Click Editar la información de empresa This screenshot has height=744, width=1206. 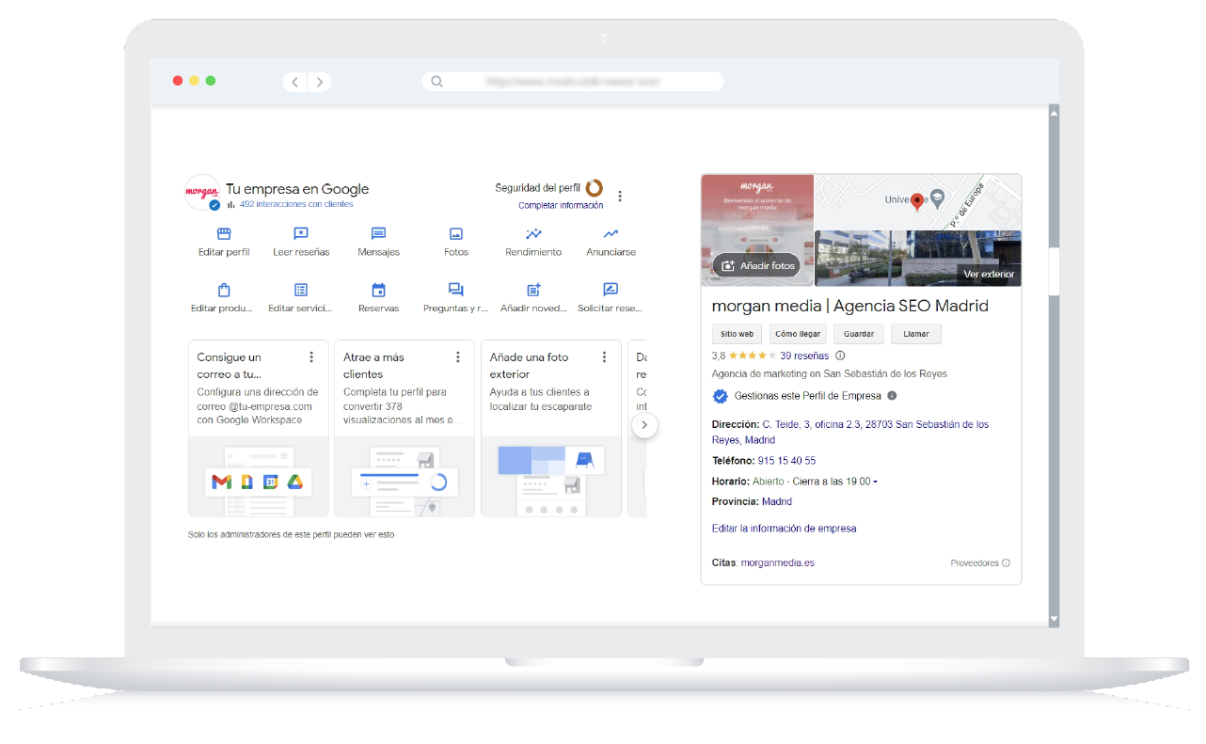pyautogui.click(x=784, y=529)
